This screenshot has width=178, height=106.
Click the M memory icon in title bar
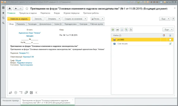(x=151, y=2)
